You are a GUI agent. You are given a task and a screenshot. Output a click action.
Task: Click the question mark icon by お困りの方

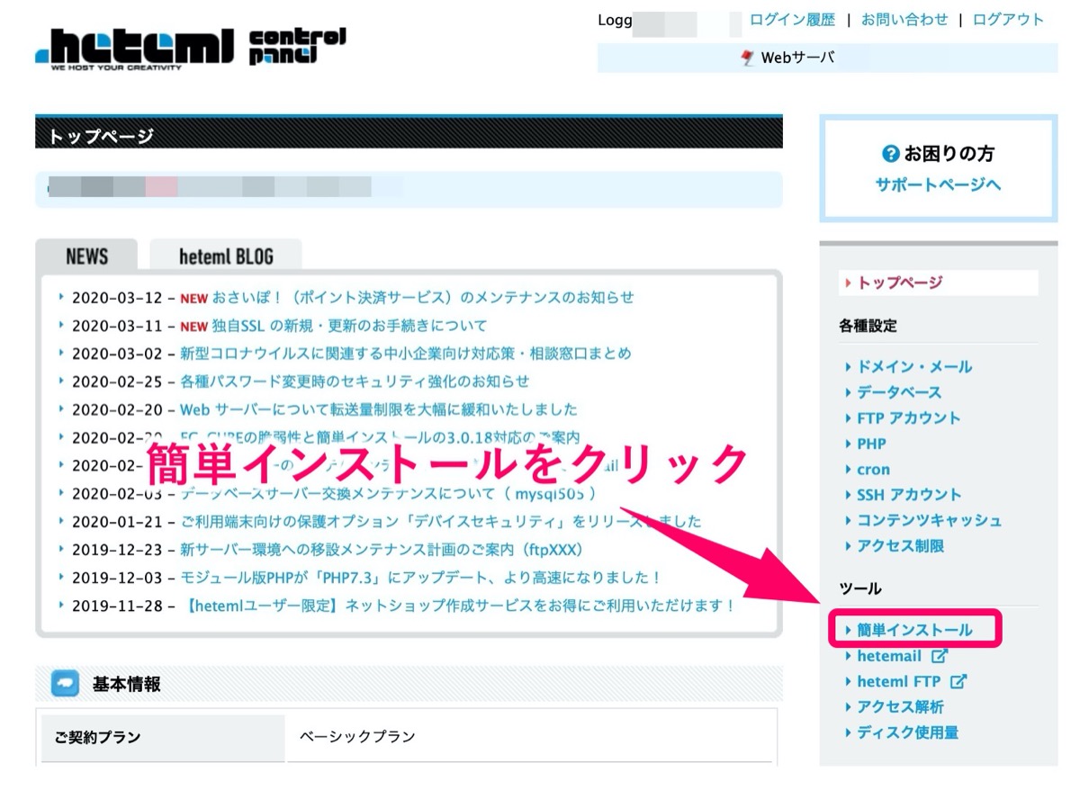point(891,154)
